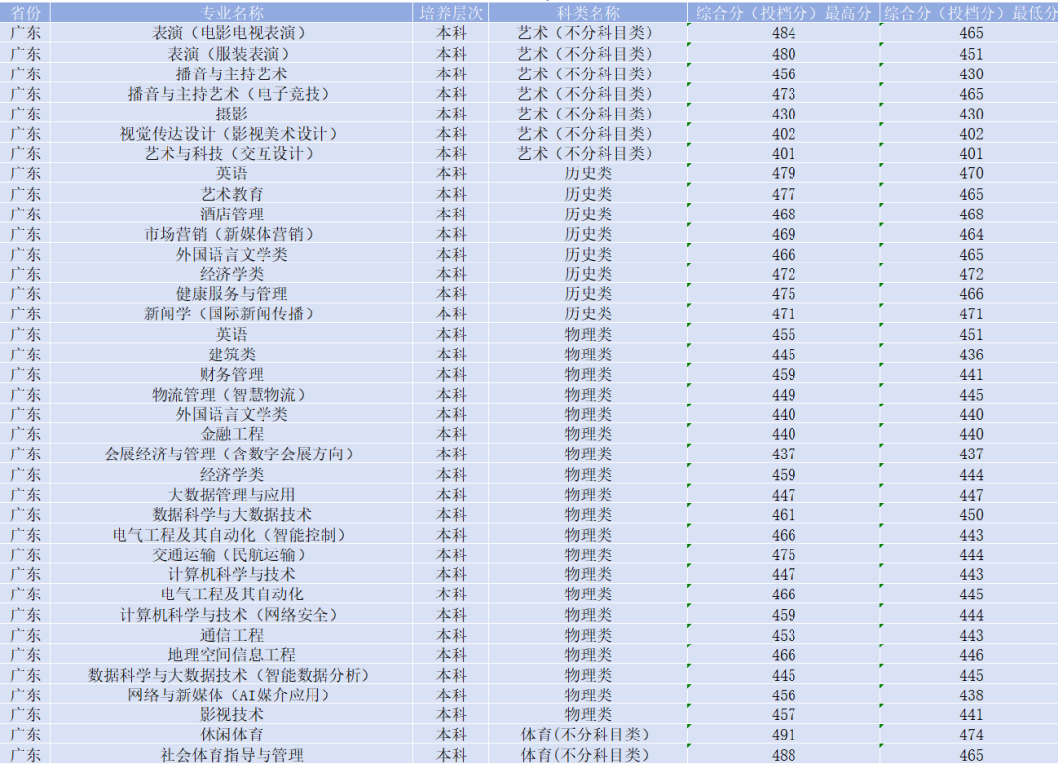Select the 科类名称 column header
The image size is (1058, 764).
pos(588,13)
